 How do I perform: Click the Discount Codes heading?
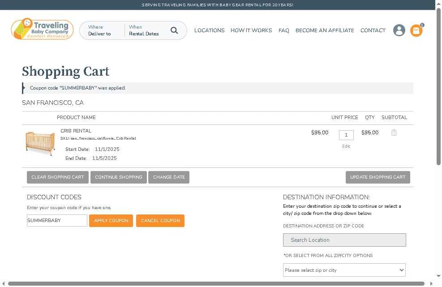[x=54, y=197]
